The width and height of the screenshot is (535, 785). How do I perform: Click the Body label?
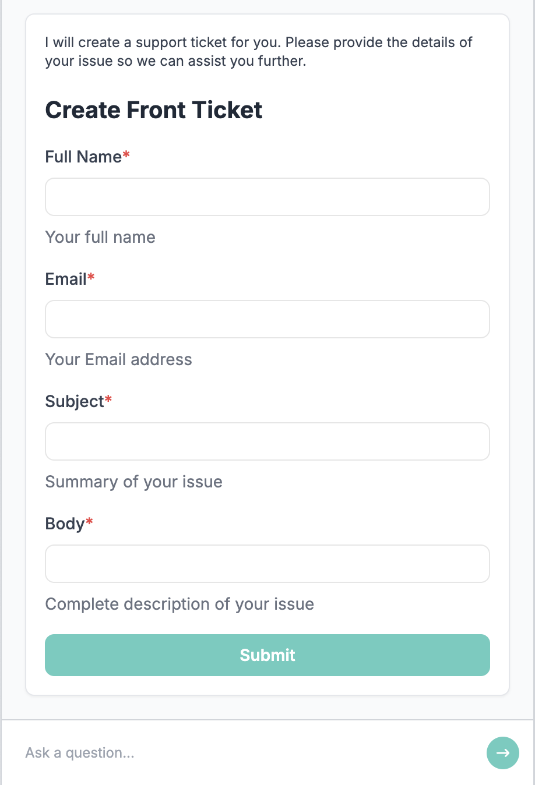click(64, 524)
